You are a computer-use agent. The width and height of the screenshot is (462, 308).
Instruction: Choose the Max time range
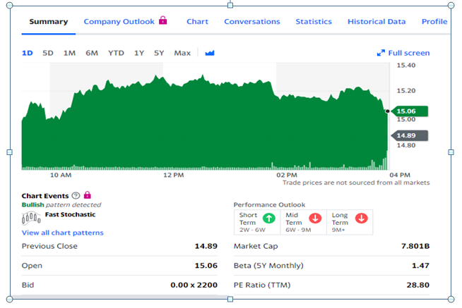[182, 53]
